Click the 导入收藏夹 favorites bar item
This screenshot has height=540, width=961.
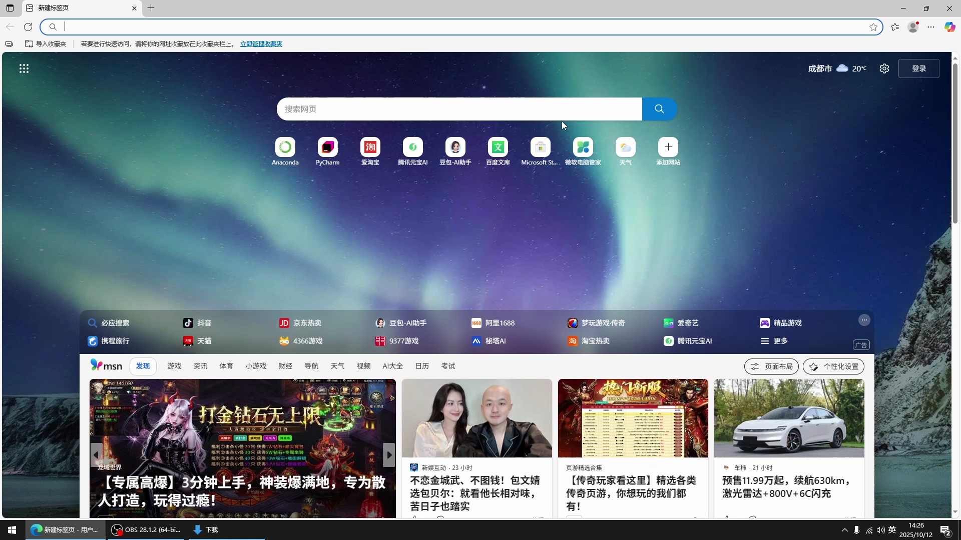[46, 44]
